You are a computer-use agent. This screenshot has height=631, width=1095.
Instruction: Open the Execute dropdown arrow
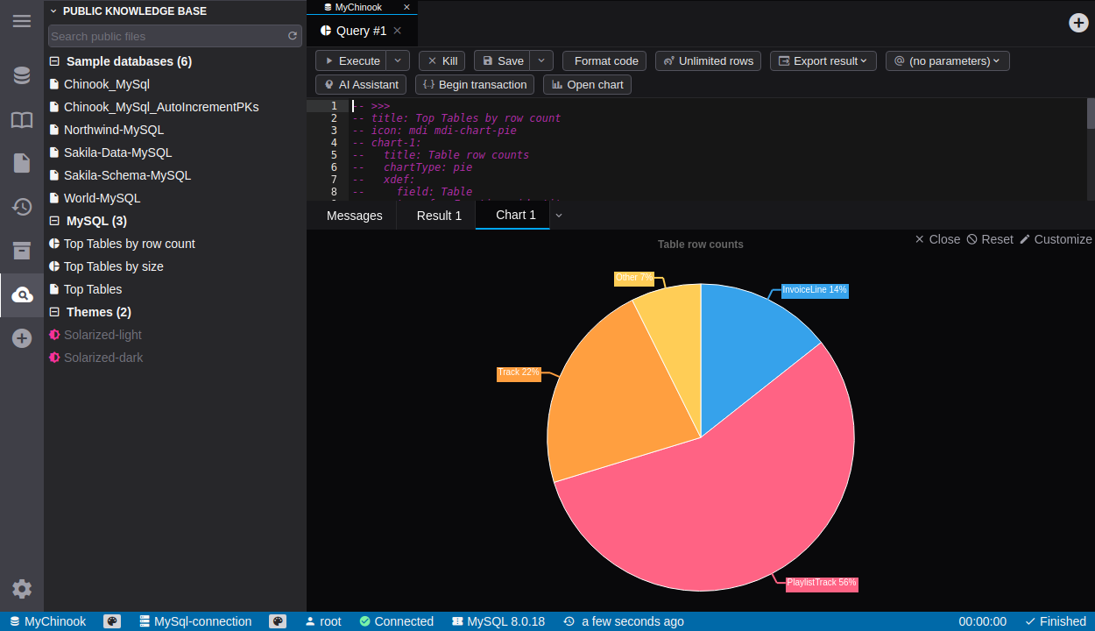click(x=398, y=60)
